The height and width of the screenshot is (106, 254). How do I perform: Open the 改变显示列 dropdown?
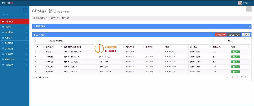coord(234,34)
